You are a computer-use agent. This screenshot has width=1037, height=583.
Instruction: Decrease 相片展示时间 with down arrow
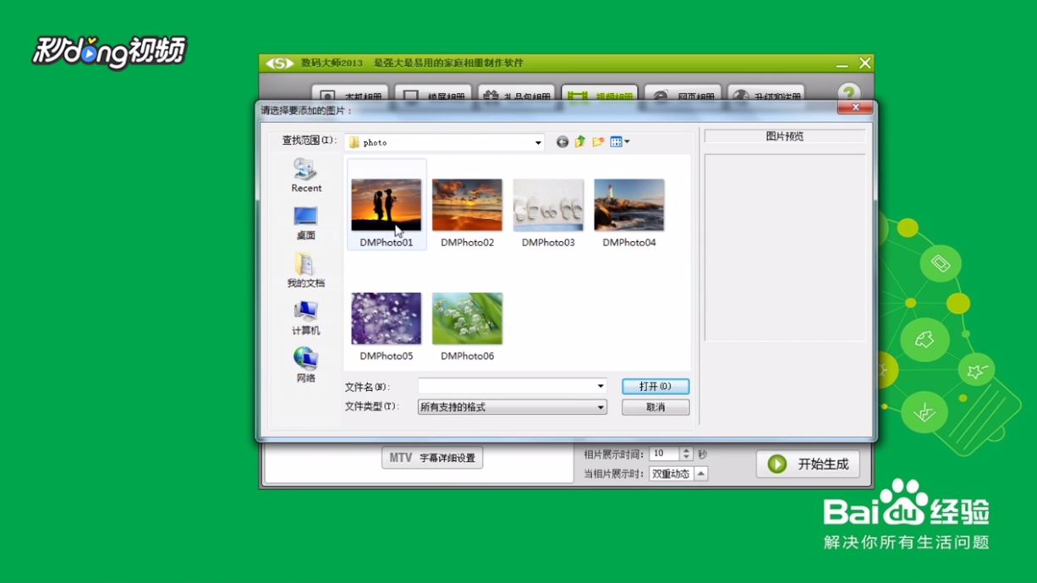click(686, 458)
